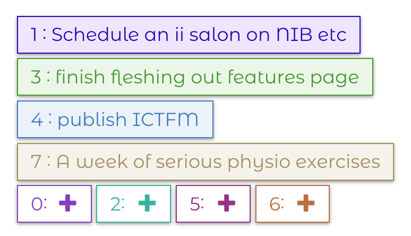Click the number 7 label on the tan item
This screenshot has height=236, width=411.
(35, 162)
